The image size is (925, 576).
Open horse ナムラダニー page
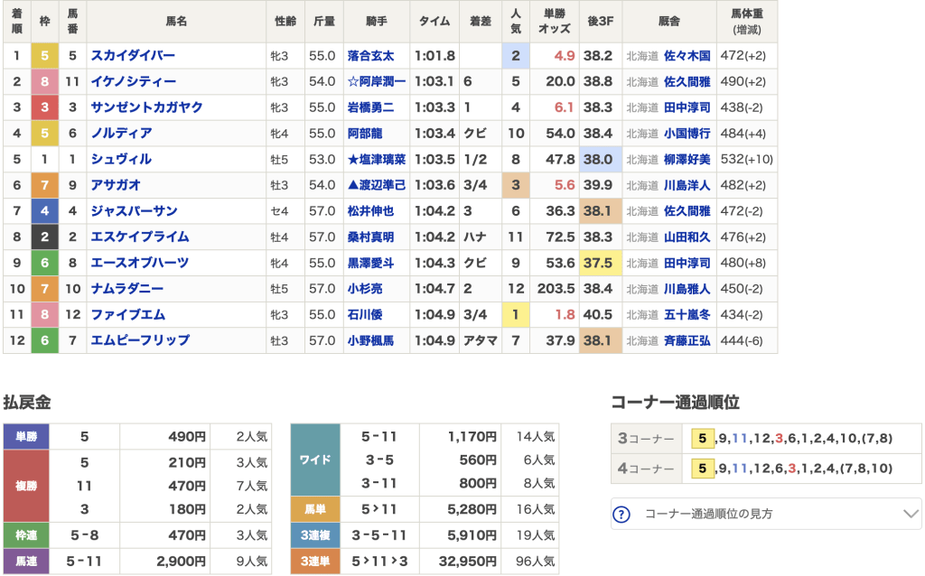[126, 289]
